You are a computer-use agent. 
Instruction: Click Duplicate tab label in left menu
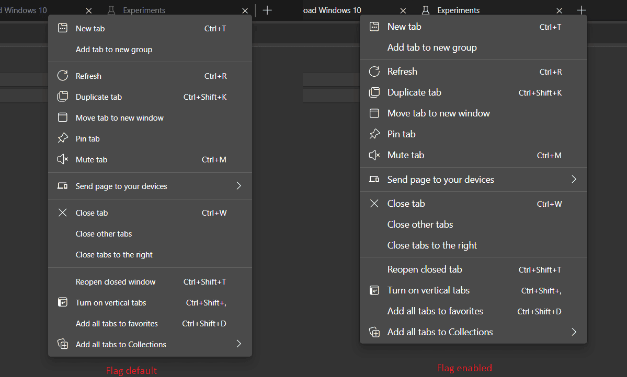pos(99,97)
